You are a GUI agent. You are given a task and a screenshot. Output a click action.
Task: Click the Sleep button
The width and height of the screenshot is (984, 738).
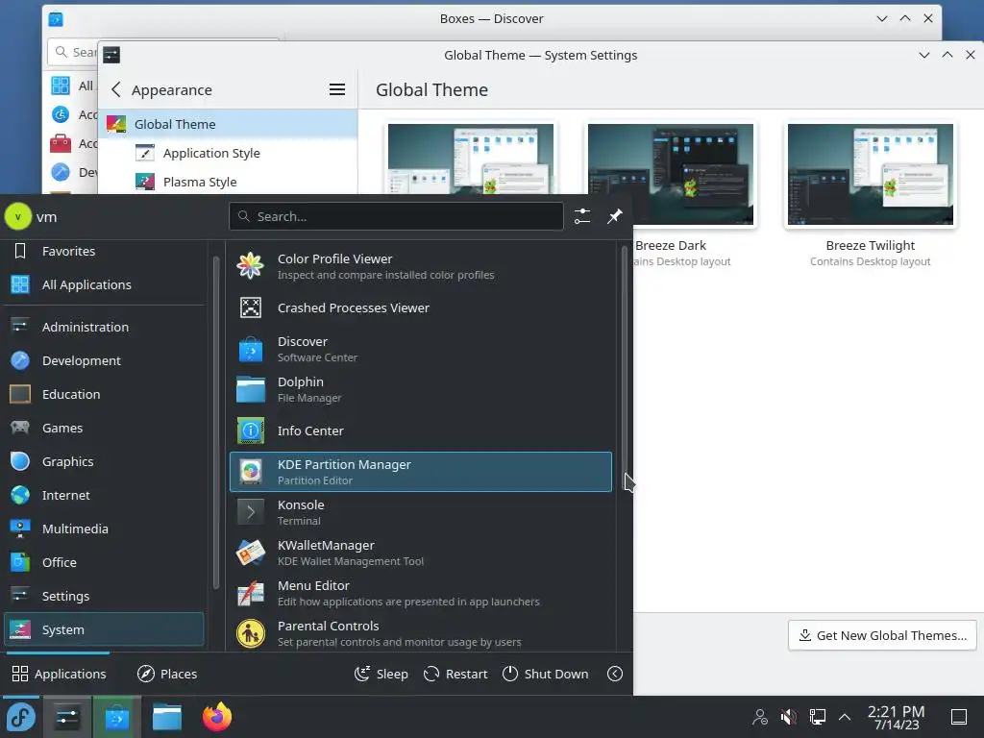pos(381,674)
